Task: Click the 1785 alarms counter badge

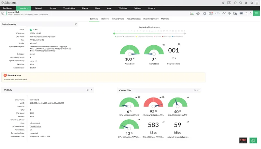Action: [243, 141]
